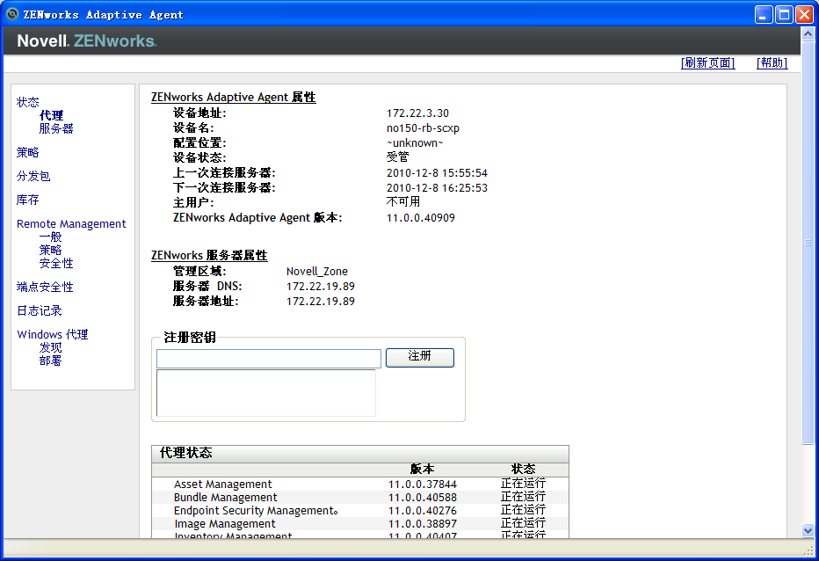This screenshot has width=819, height=561.
Task: Click the scrollbar down arrow
Action: coord(808,531)
